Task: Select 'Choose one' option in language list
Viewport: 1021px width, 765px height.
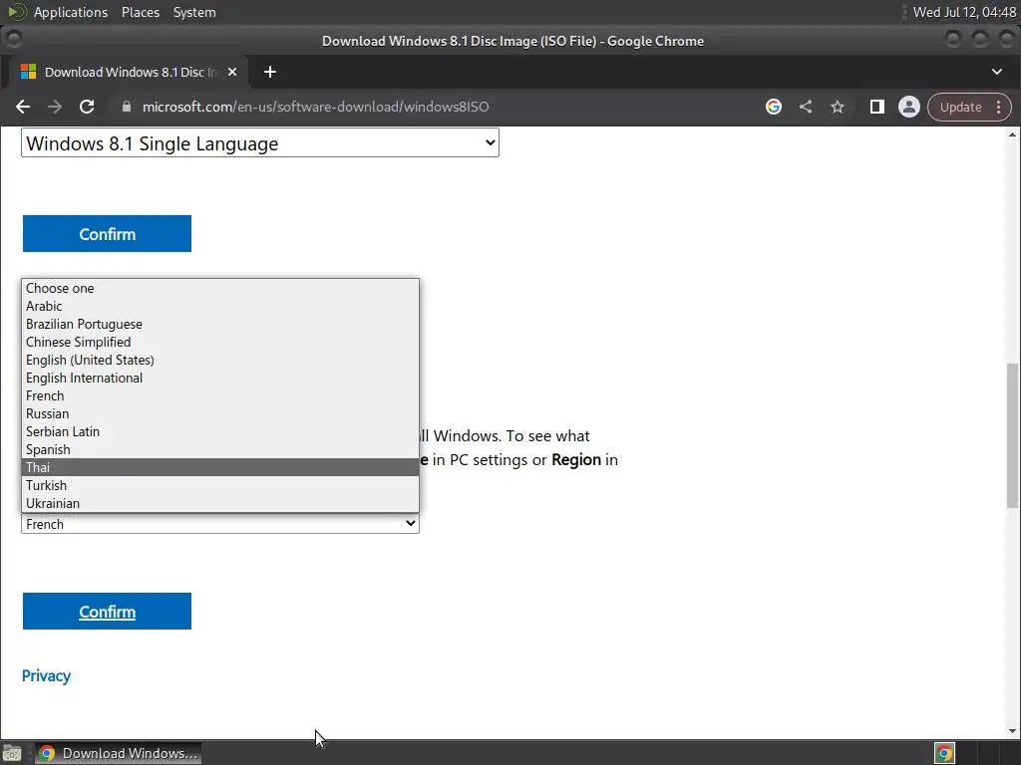Action: [220, 288]
